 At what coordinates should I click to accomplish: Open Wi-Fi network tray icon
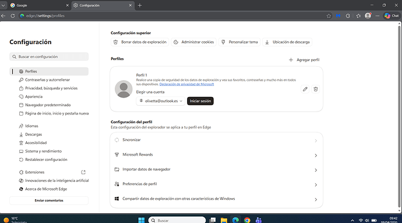(x=361, y=221)
